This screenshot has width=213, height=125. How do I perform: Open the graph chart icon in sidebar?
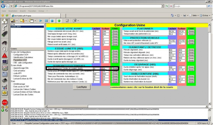(x=5, y=68)
